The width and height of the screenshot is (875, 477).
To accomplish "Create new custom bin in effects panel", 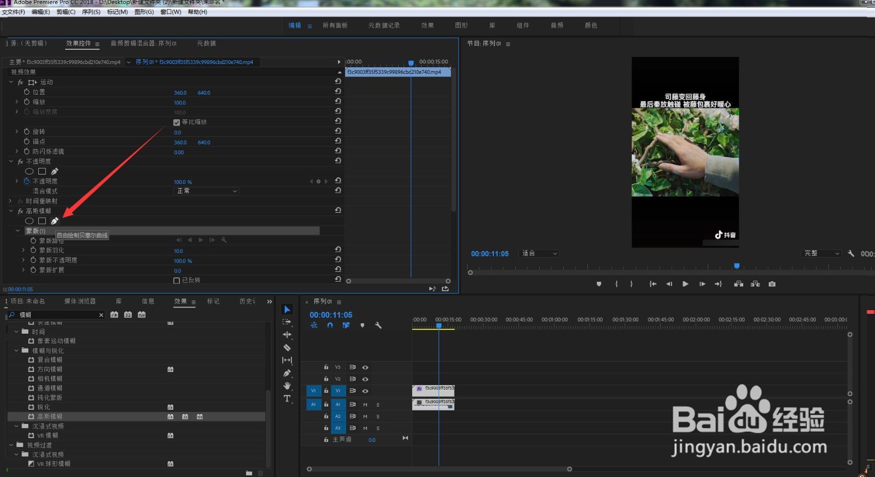I will point(249,473).
